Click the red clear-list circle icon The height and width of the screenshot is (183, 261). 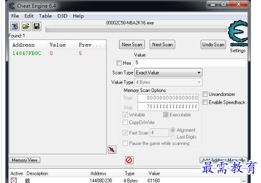(x=129, y=160)
